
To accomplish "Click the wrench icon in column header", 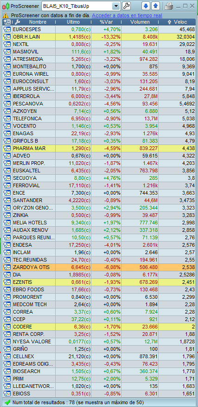I will pos(17,22).
